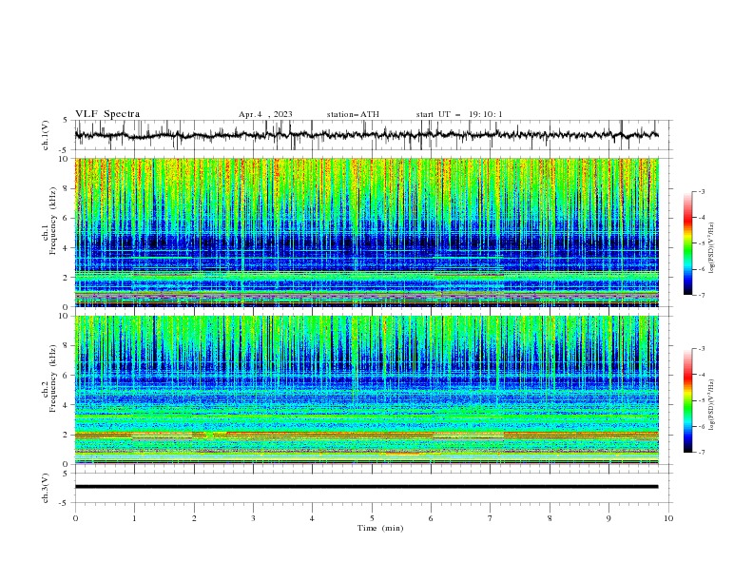Click the "station=ATH" label
Viewport: 753px width, 582px height.
pos(353,114)
